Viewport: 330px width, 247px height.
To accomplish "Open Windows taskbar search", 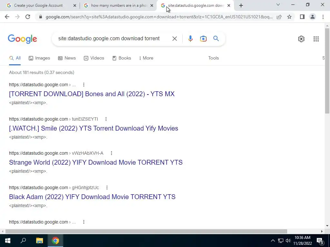I will tap(23, 241).
